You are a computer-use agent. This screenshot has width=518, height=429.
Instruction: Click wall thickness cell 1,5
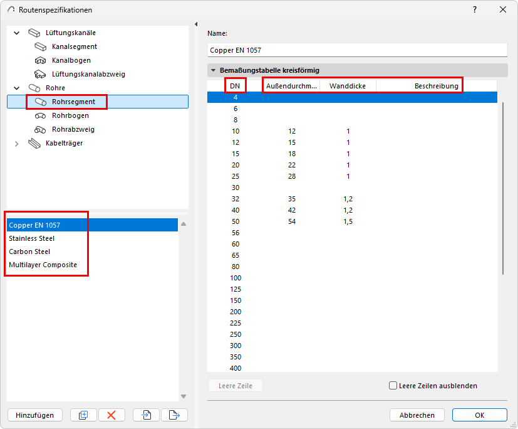[x=348, y=221]
